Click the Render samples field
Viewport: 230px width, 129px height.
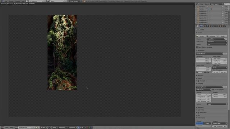click(x=220, y=95)
